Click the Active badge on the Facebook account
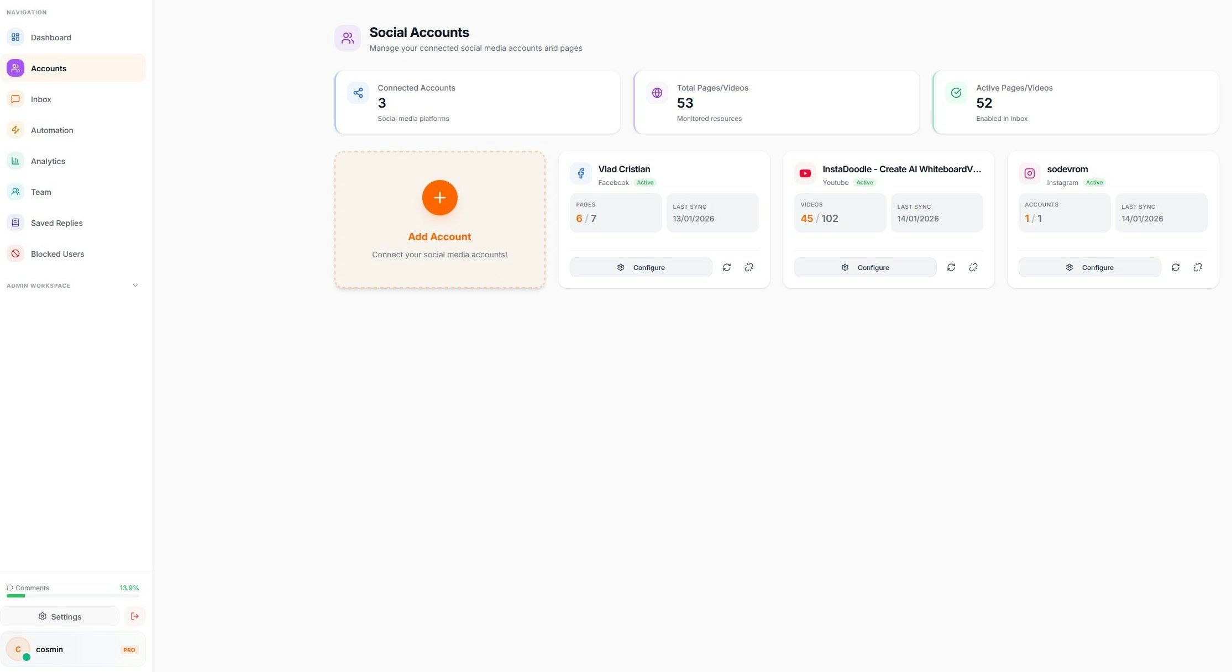 pyautogui.click(x=644, y=182)
